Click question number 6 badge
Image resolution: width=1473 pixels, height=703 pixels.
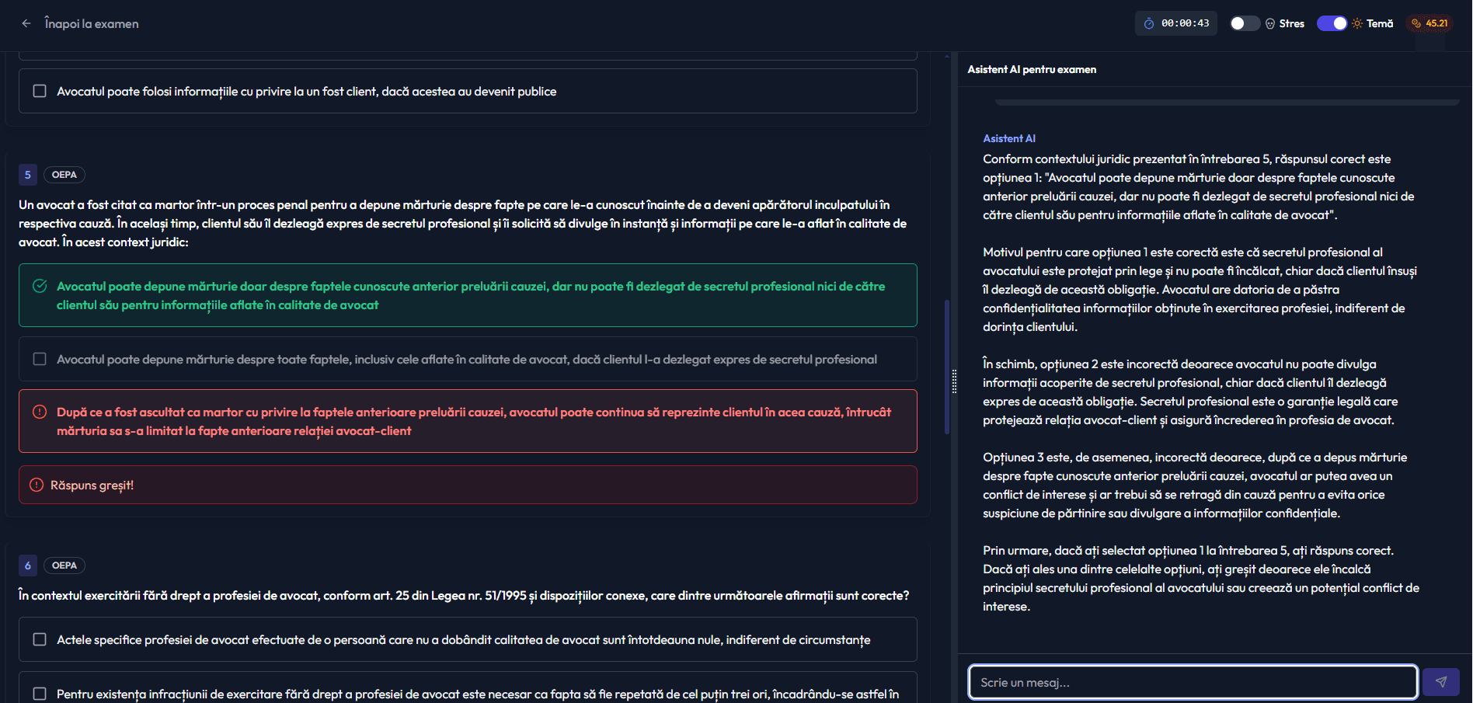[x=28, y=566]
